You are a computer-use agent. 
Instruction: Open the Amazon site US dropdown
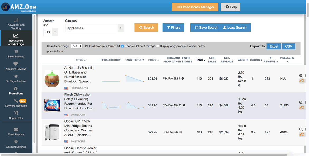pos(51,32)
